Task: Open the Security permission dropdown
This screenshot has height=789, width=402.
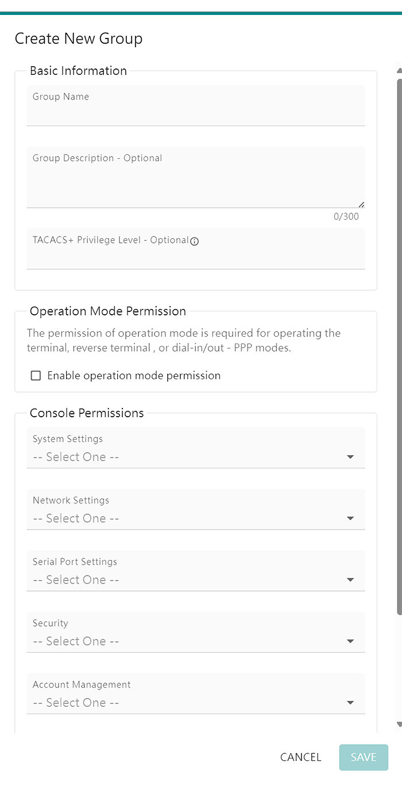Action: coord(196,632)
